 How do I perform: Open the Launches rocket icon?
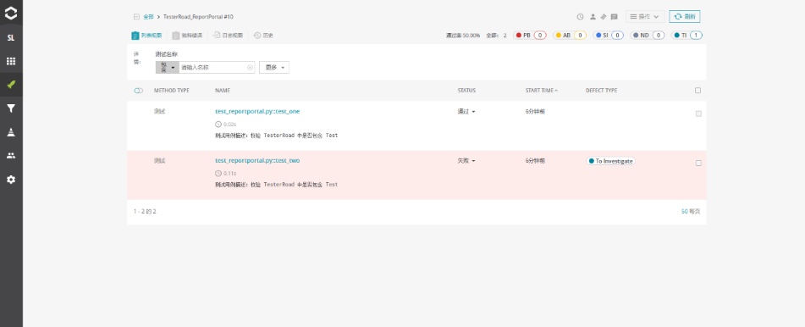[x=11, y=85]
